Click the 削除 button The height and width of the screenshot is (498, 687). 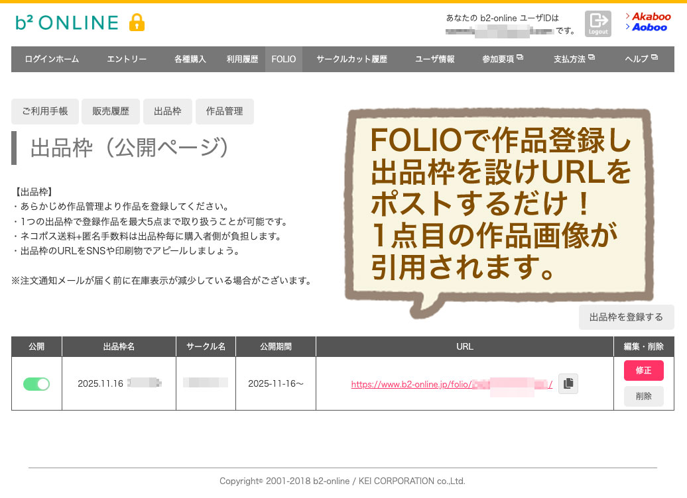tap(644, 396)
